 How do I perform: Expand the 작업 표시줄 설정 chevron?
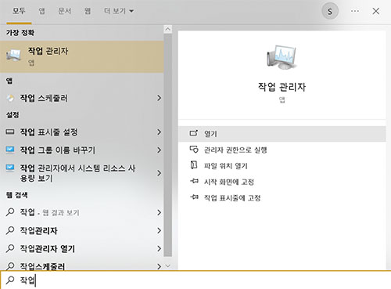pos(159,132)
